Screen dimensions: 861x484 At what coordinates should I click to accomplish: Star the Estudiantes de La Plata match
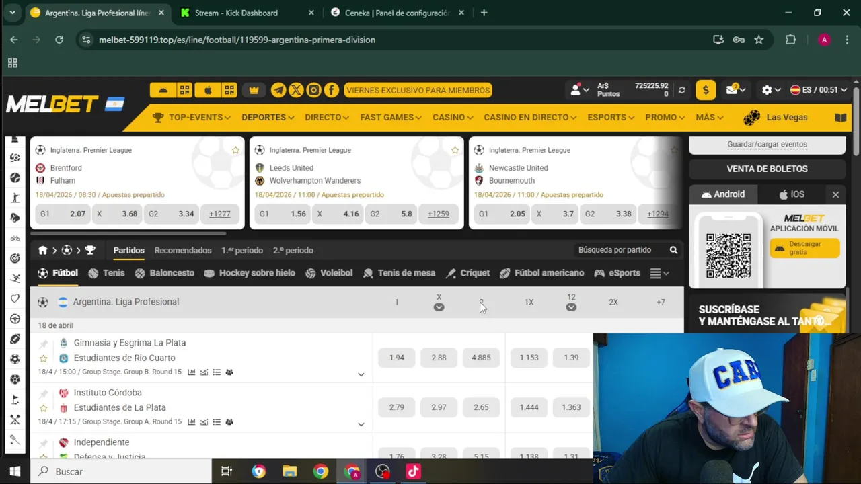point(44,408)
